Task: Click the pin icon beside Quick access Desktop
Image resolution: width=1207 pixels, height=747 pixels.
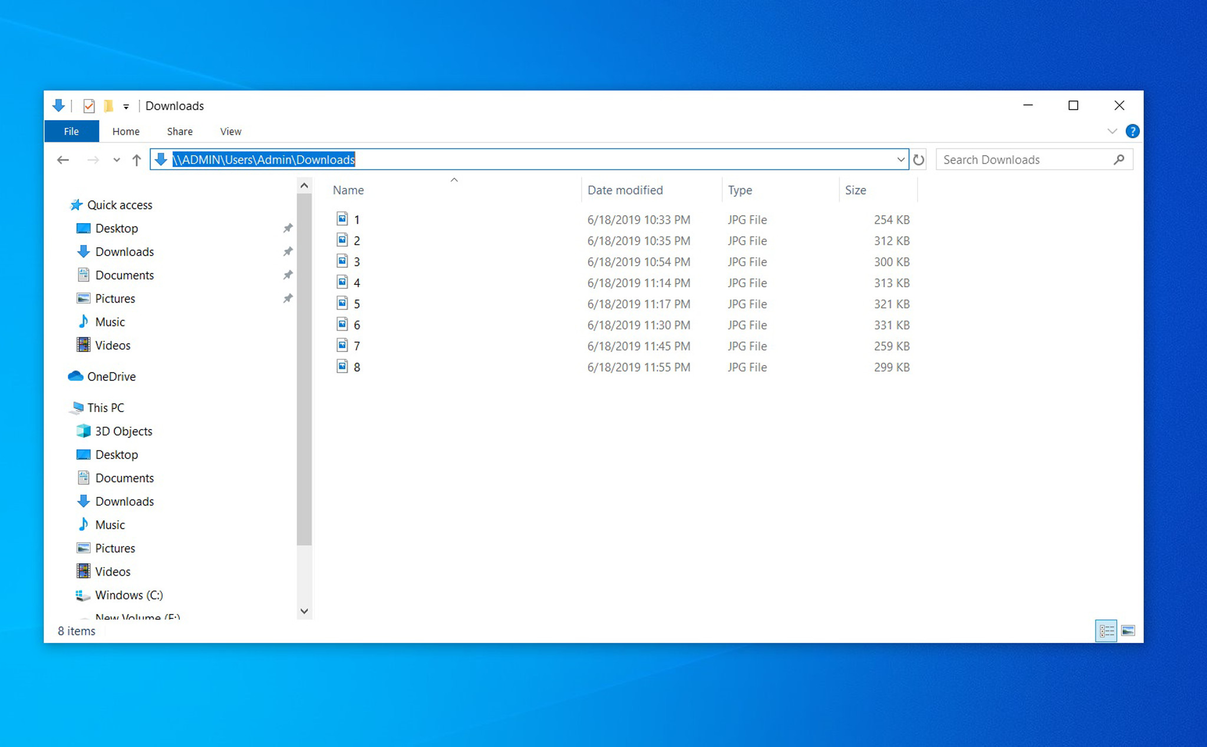Action: 288,228
